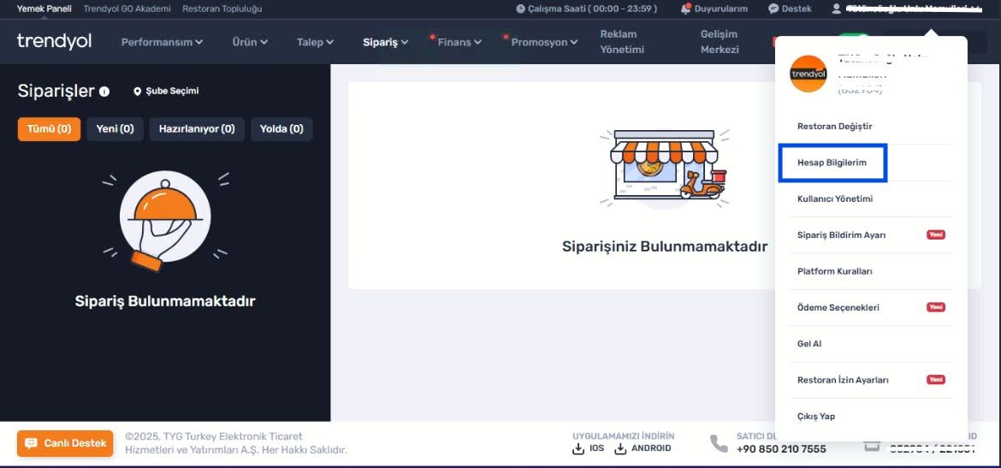Click the Android download icon
This screenshot has width=1001, height=468.
coord(620,449)
